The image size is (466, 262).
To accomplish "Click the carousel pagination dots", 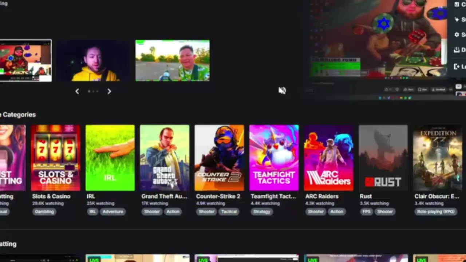I will [93, 91].
